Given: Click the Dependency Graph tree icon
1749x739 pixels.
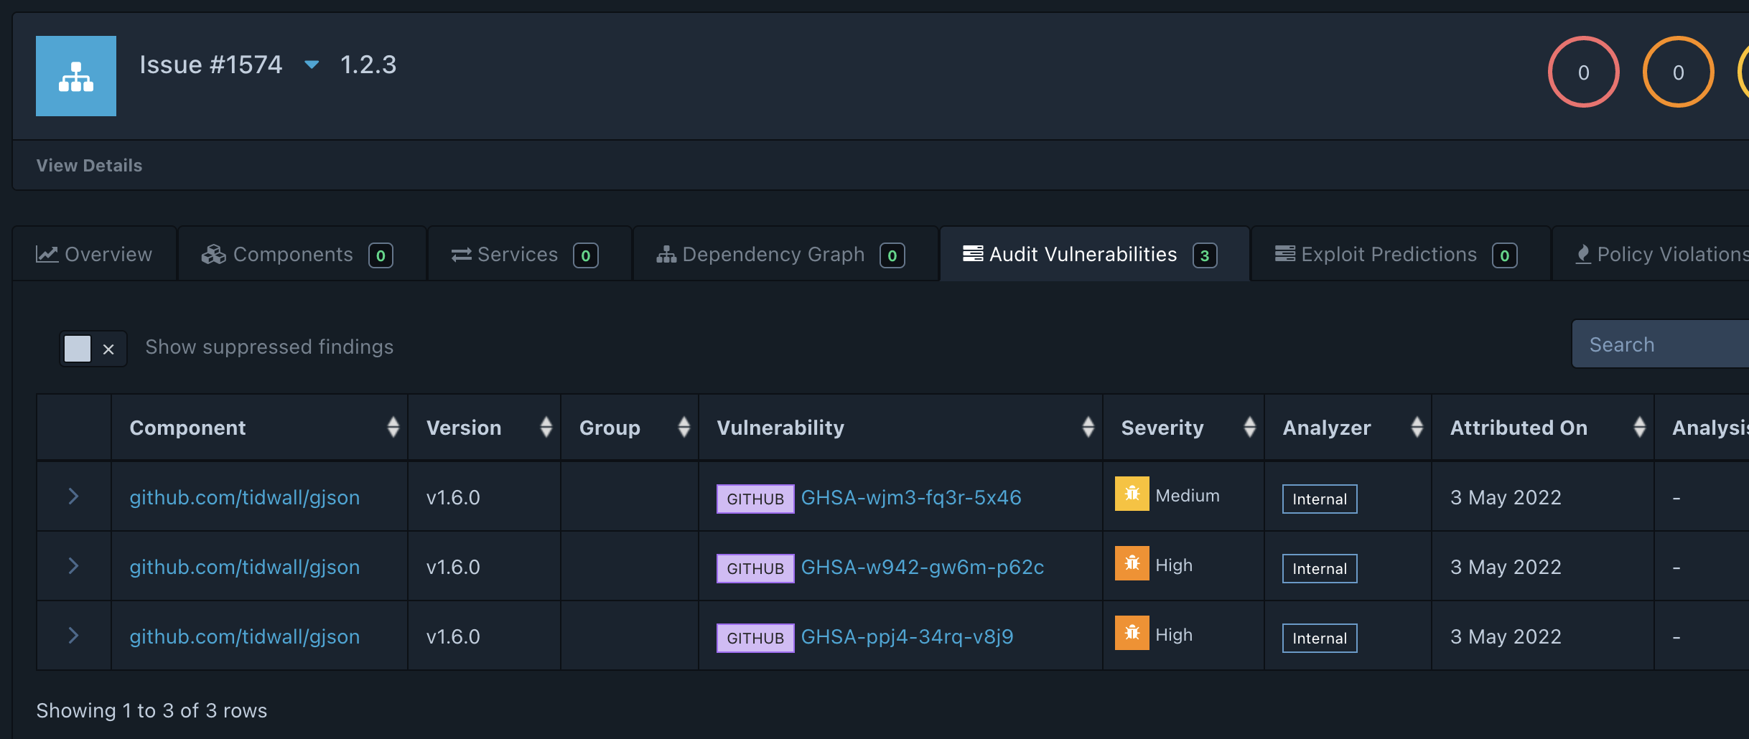Looking at the screenshot, I should click(x=665, y=254).
